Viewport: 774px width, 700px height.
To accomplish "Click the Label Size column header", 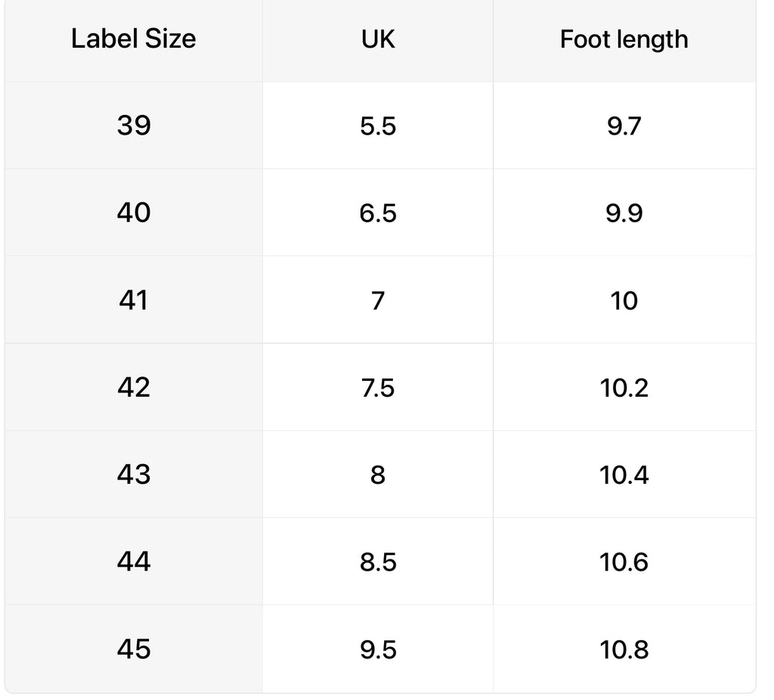I will [134, 39].
